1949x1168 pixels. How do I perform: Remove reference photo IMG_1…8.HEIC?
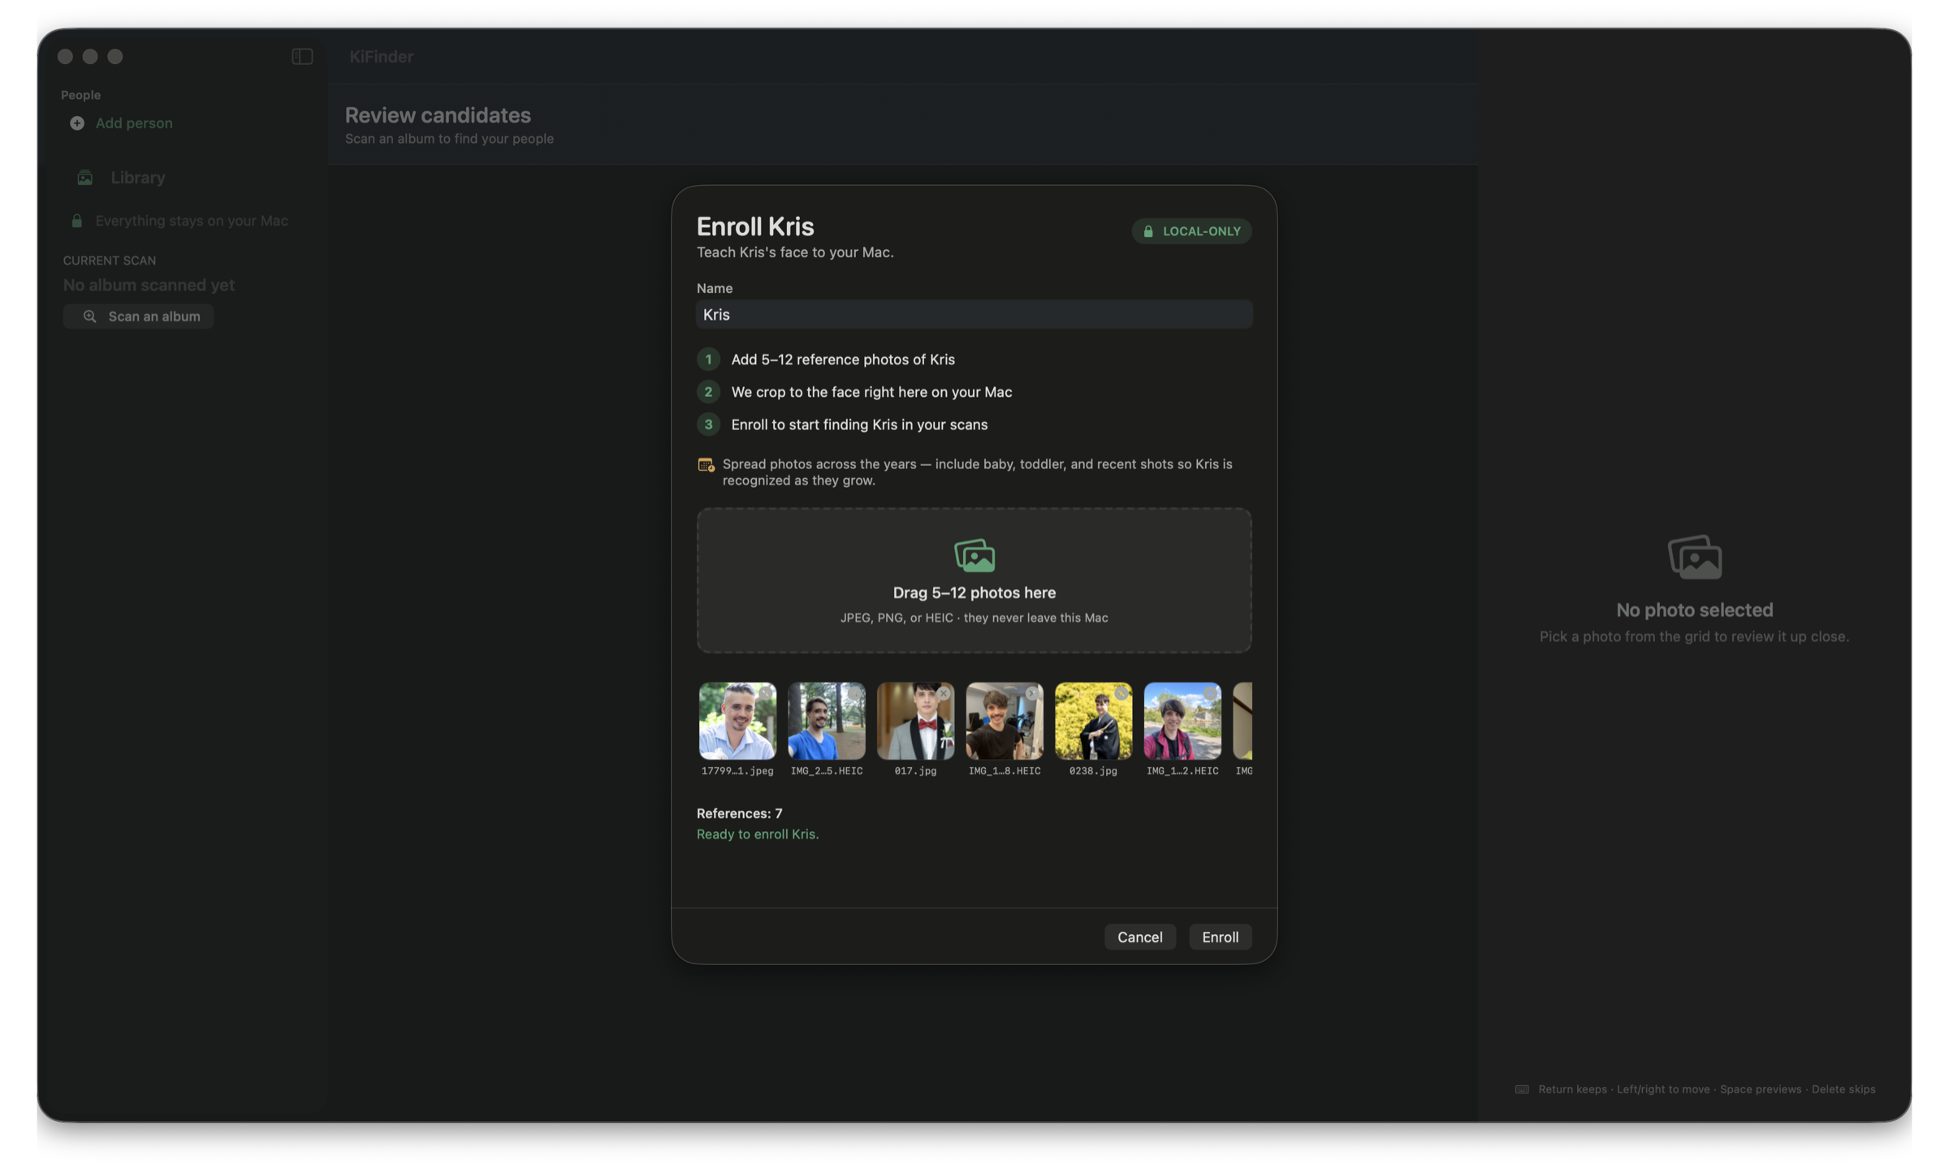pyautogui.click(x=1032, y=693)
